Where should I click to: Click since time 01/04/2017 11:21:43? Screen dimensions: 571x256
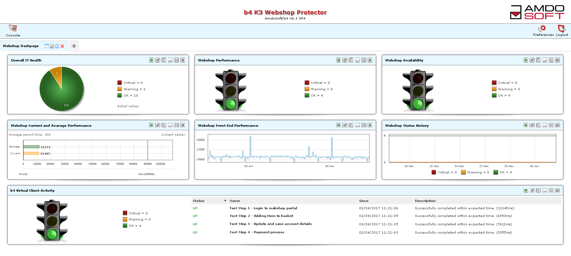tap(379, 232)
